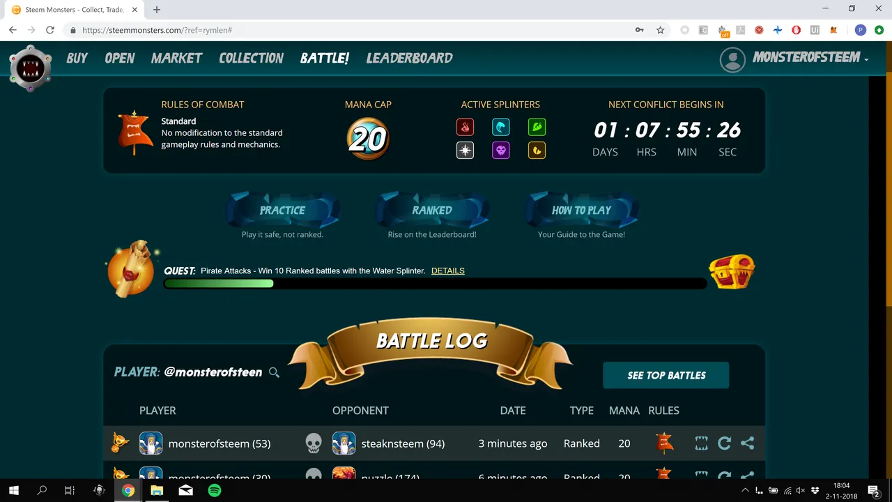Share the steaknsteem battle
Viewport: 892px width, 502px height.
coord(748,443)
